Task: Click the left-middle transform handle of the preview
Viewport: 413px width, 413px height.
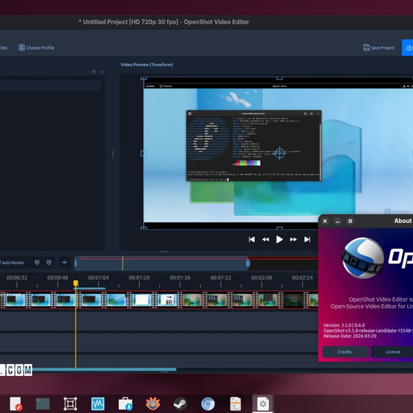Action: [x=144, y=153]
